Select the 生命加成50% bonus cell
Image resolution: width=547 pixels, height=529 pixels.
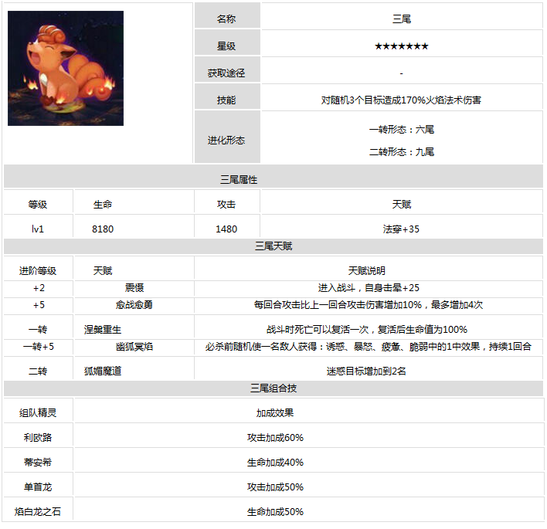coord(275,511)
